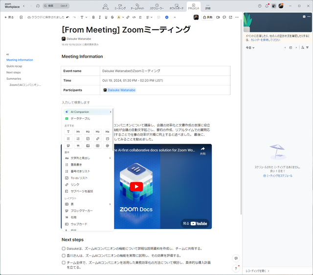Viewport: 313px width, 275px height.
Task: Toggle underline formatting in the toolbar
Action: tap(106, 18)
